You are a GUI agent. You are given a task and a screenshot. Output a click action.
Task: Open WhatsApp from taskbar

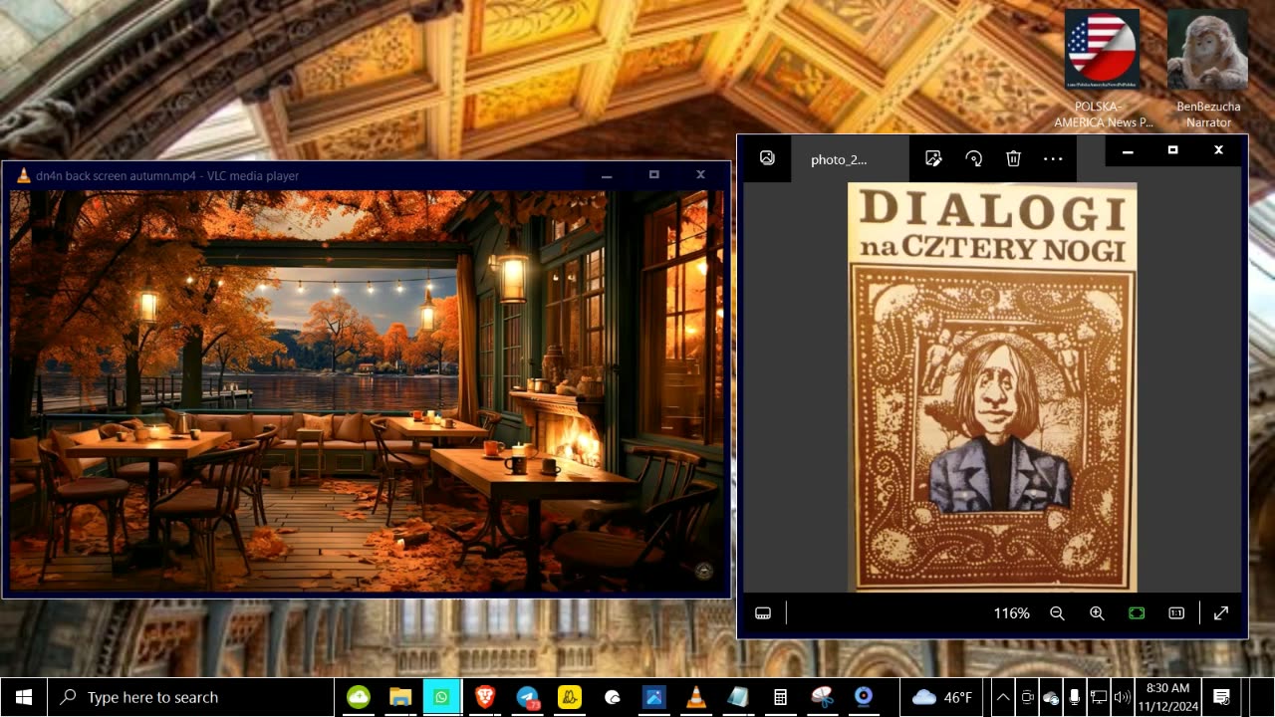coord(441,697)
